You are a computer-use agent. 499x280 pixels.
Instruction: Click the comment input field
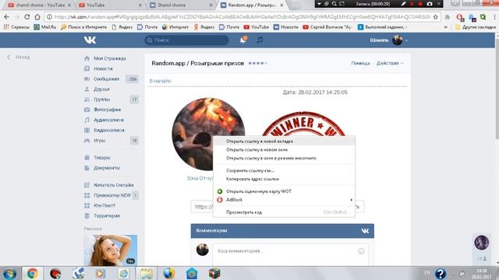coord(290,254)
